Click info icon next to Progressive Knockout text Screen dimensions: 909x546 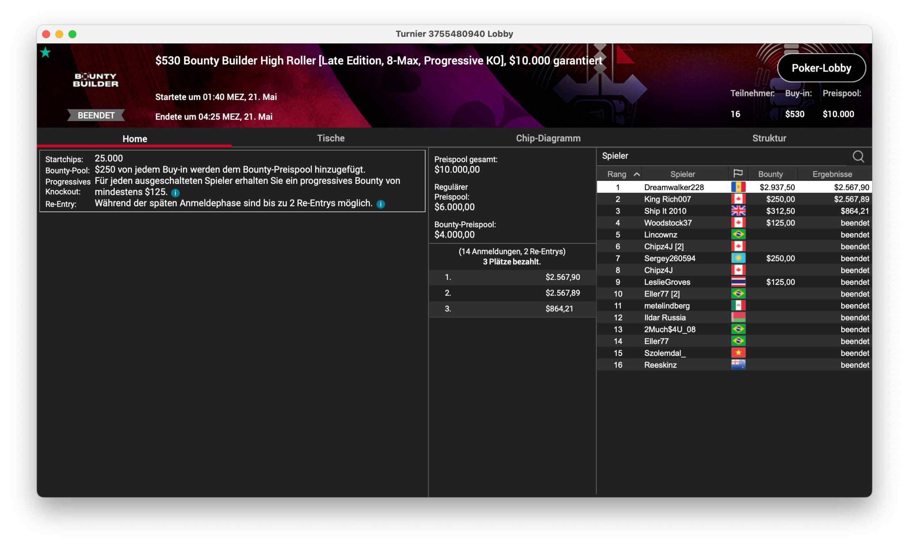[x=175, y=193]
